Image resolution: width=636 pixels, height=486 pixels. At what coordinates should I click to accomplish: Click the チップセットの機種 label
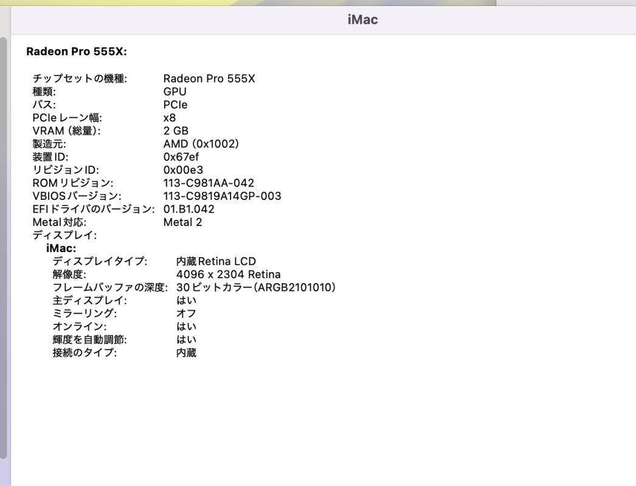tap(80, 78)
